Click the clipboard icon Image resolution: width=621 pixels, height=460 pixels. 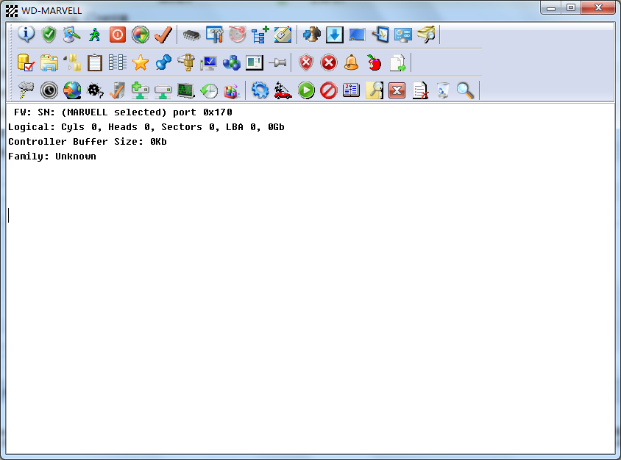point(95,63)
